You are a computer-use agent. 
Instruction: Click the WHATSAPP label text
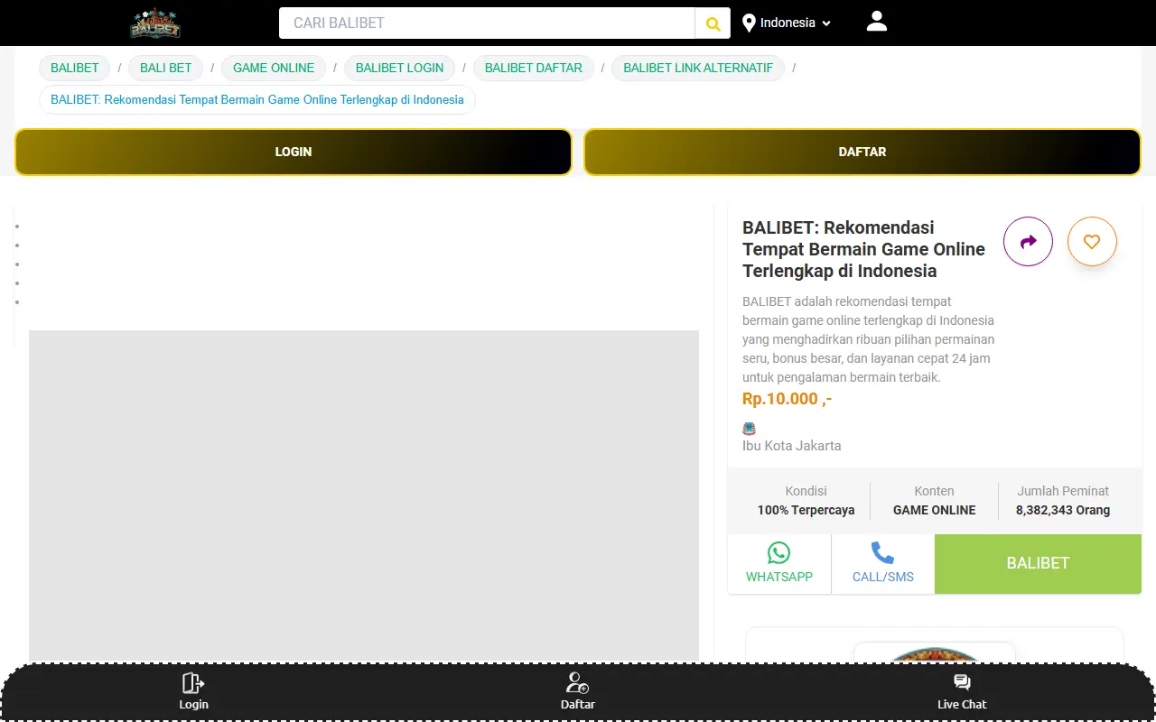(x=779, y=577)
